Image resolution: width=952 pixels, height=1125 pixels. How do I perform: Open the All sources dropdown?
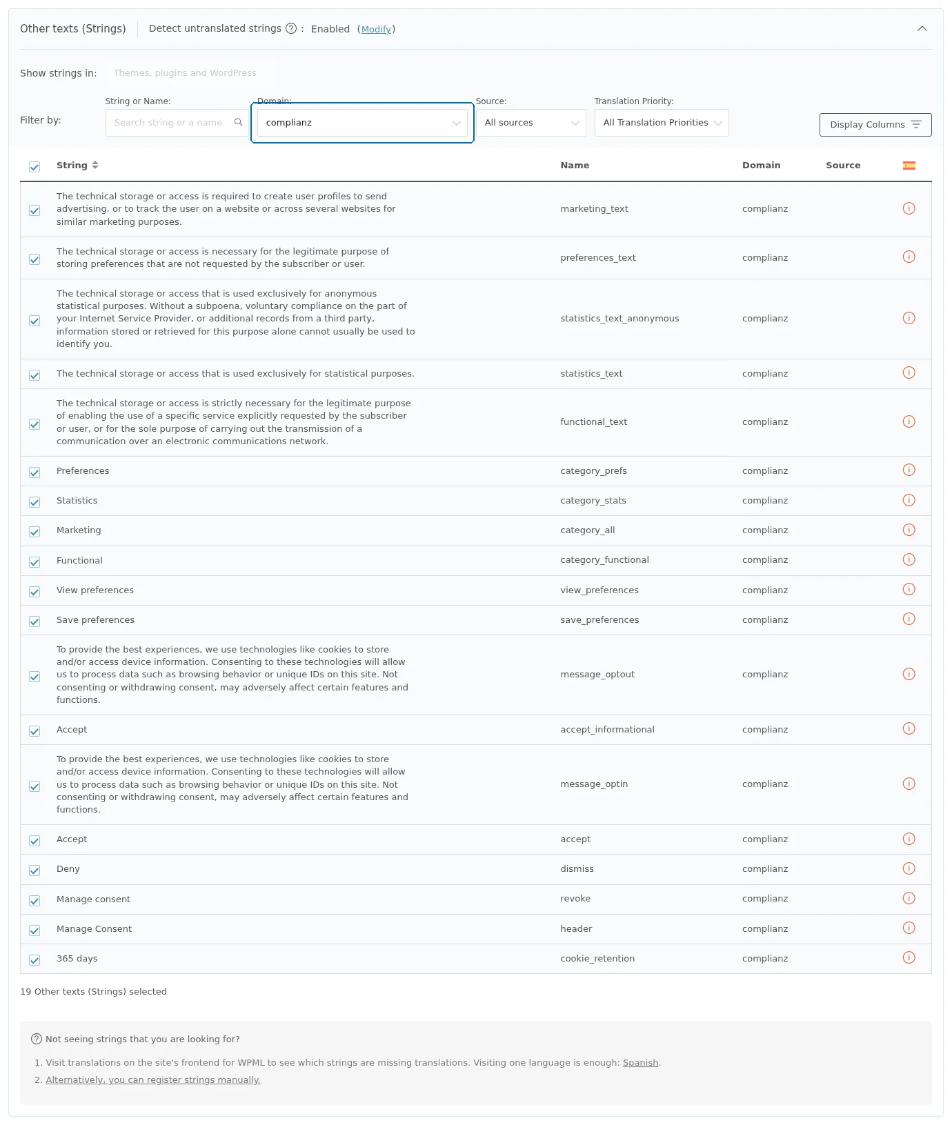[531, 123]
